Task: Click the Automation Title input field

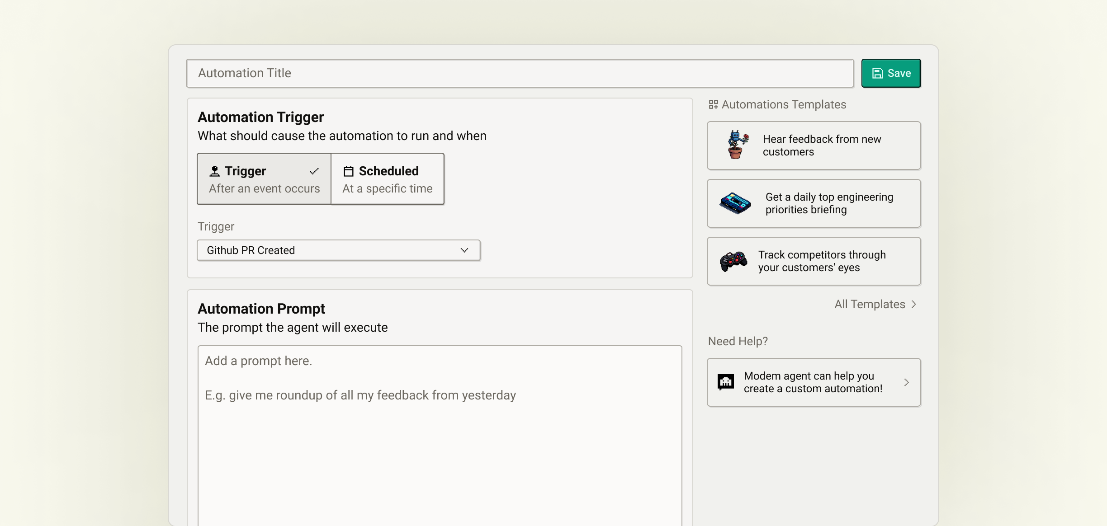Action: [x=520, y=73]
